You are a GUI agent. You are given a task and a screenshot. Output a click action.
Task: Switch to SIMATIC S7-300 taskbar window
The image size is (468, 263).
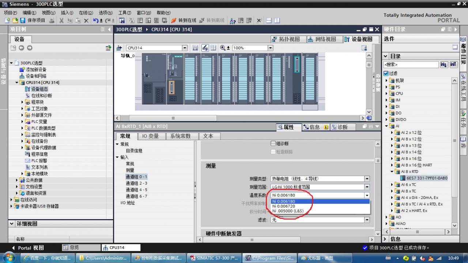click(214, 258)
